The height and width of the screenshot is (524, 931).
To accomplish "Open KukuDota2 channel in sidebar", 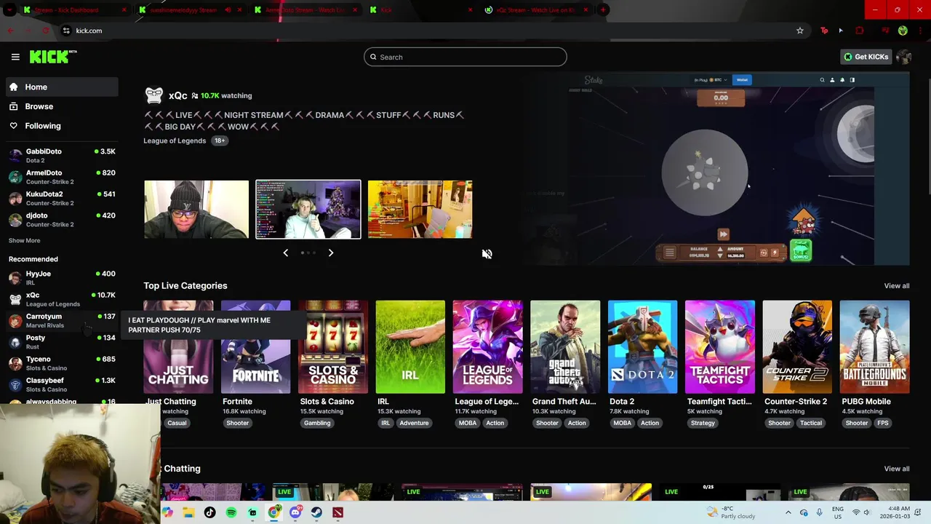I will point(62,198).
